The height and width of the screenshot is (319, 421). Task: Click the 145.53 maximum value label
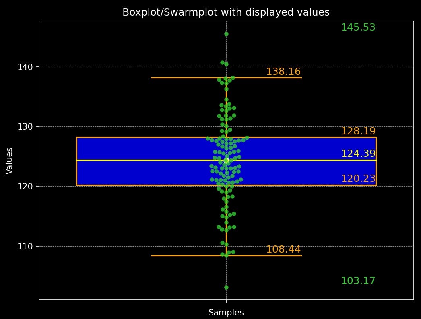coord(357,27)
